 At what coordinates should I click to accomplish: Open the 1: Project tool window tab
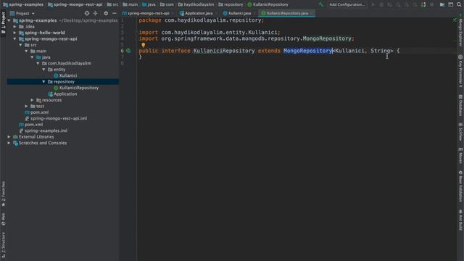(x=3, y=22)
